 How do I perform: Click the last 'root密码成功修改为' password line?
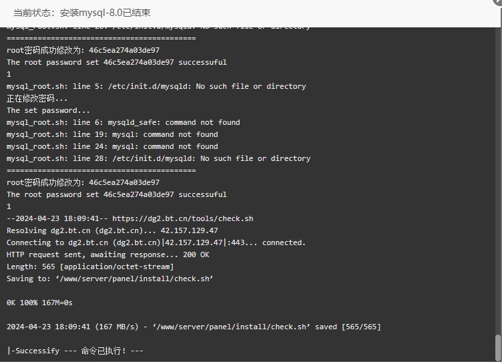point(83,182)
